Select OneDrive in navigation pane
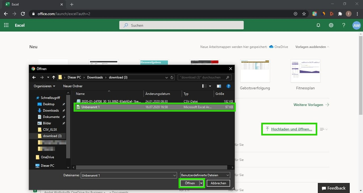Screen dimensions: 363x193 tap(47, 157)
